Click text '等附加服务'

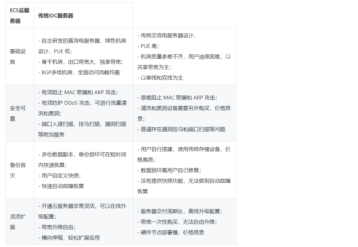point(51,135)
